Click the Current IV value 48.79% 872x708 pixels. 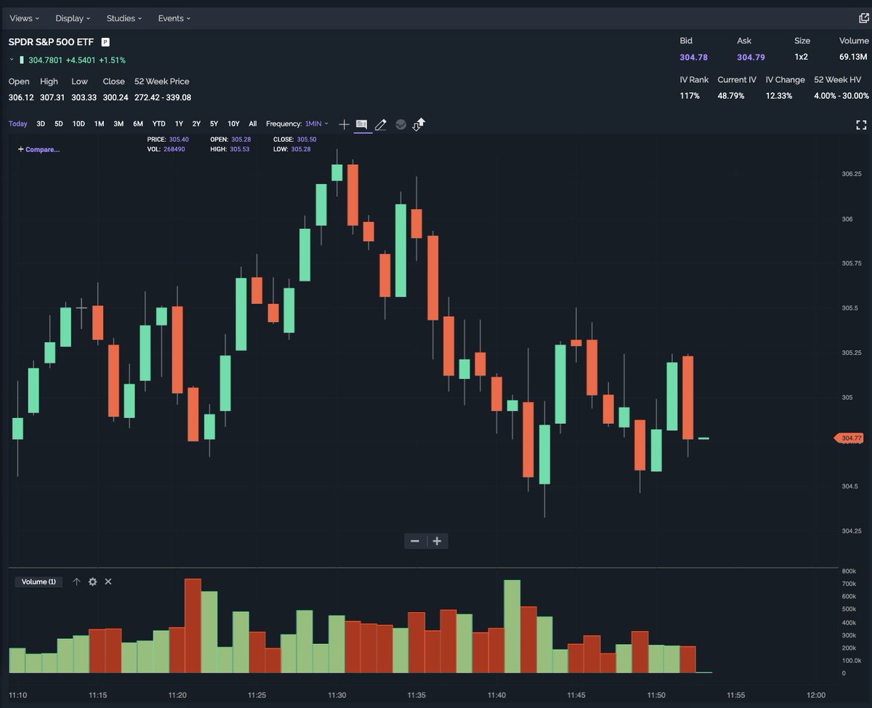tap(731, 96)
